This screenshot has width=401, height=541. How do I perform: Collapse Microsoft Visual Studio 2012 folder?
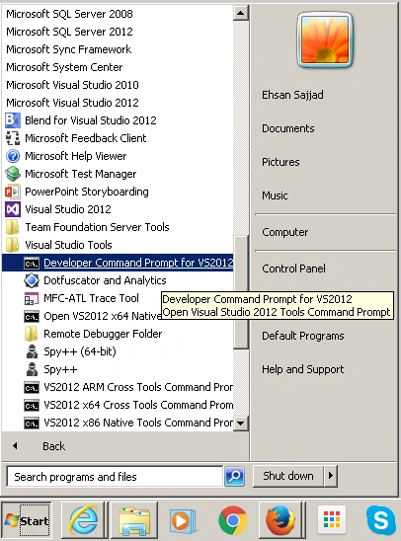pyautogui.click(x=72, y=103)
